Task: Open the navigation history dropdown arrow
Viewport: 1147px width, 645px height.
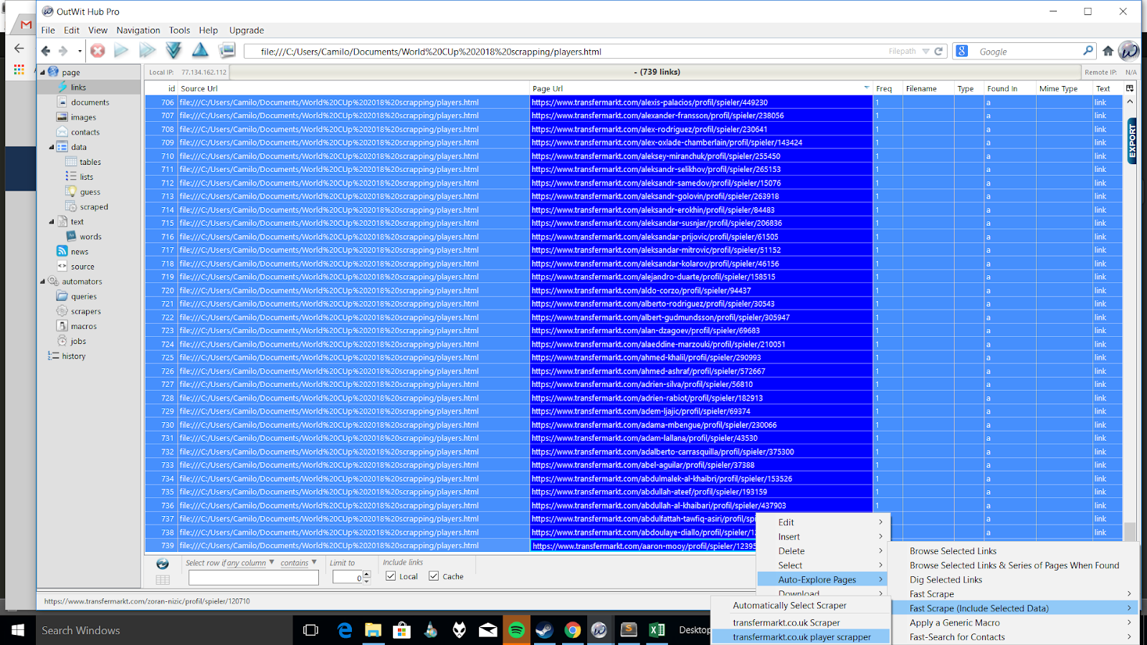Action: [80, 52]
